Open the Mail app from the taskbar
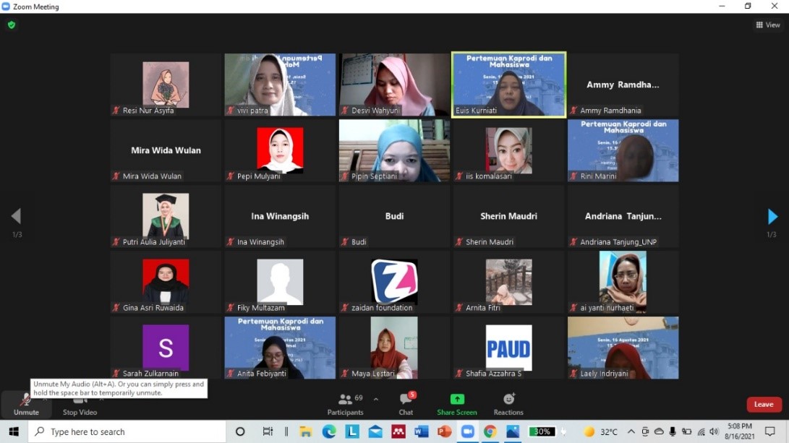The height and width of the screenshot is (443, 789). (375, 431)
